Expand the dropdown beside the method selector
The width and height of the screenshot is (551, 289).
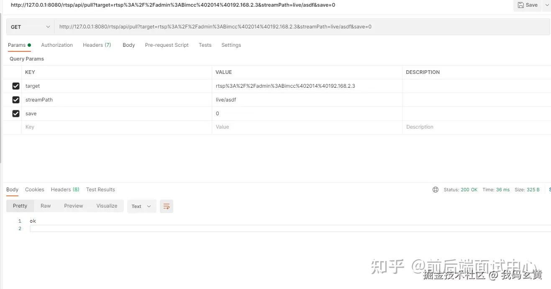47,26
